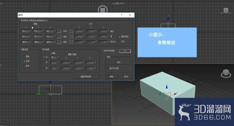This screenshot has width=234, height=126.
Task: Click the left arrow beside 旋转 (Rotate)
Action: (59, 37)
